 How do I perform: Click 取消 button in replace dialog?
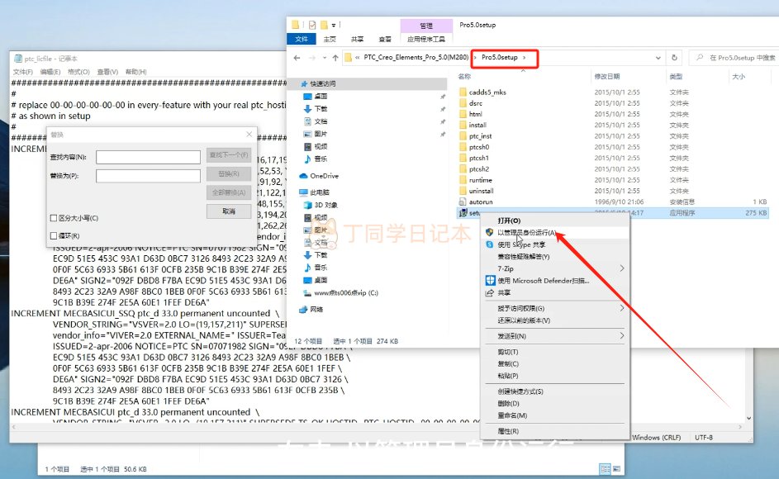tap(229, 211)
